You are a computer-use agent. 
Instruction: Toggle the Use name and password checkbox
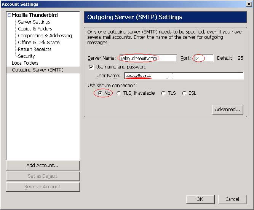point(91,67)
